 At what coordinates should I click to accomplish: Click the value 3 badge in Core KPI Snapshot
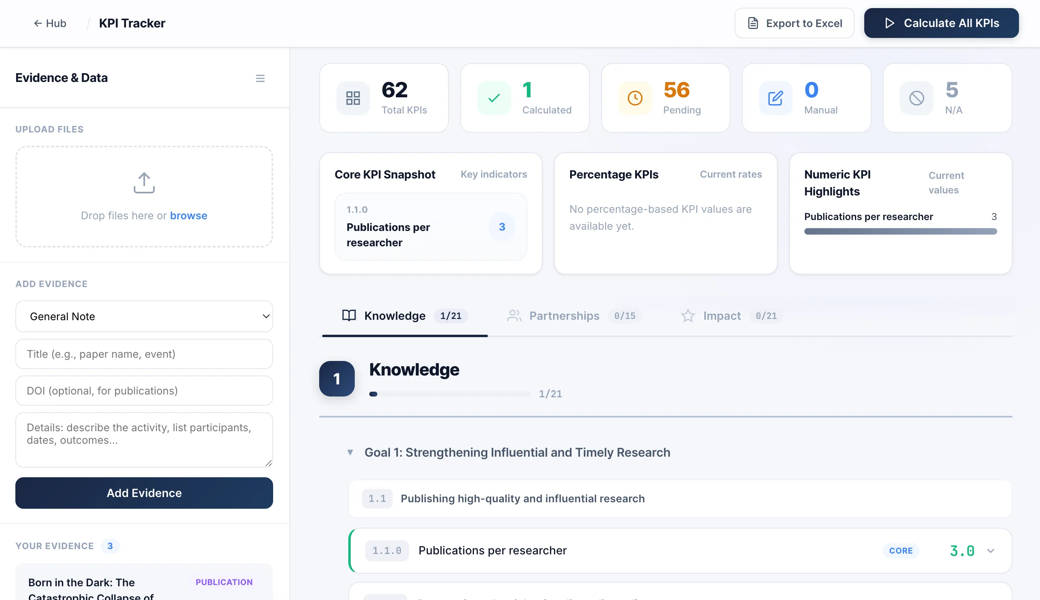[502, 227]
